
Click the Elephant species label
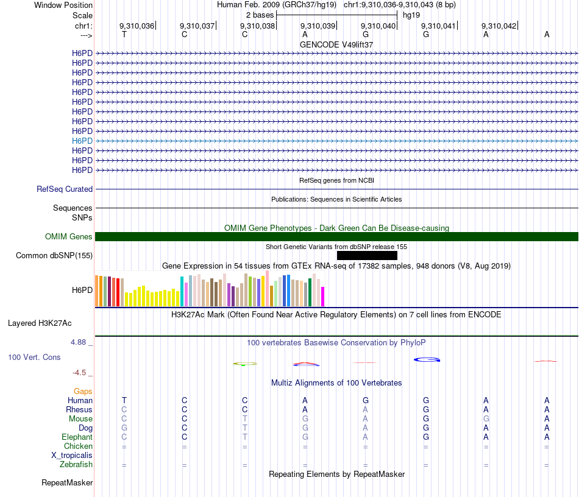point(77,437)
